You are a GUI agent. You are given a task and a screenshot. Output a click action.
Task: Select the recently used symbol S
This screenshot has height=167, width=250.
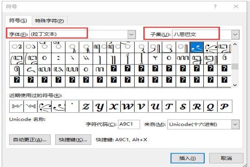(x=183, y=106)
